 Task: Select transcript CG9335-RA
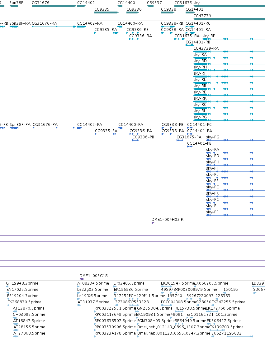pos(106,30)
